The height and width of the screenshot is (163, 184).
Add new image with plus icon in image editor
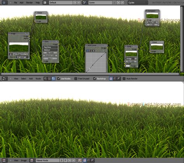click(69, 160)
